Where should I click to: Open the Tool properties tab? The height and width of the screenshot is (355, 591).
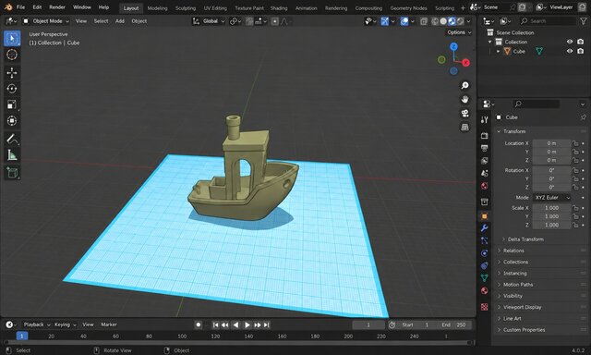(x=485, y=120)
